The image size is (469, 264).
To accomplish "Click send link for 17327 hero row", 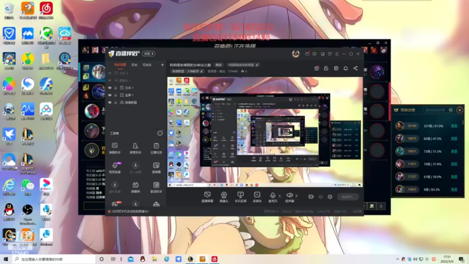I will pyautogui.click(x=454, y=177).
